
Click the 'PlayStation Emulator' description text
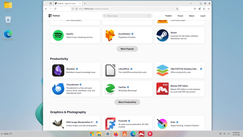pyautogui.click(x=127, y=37)
